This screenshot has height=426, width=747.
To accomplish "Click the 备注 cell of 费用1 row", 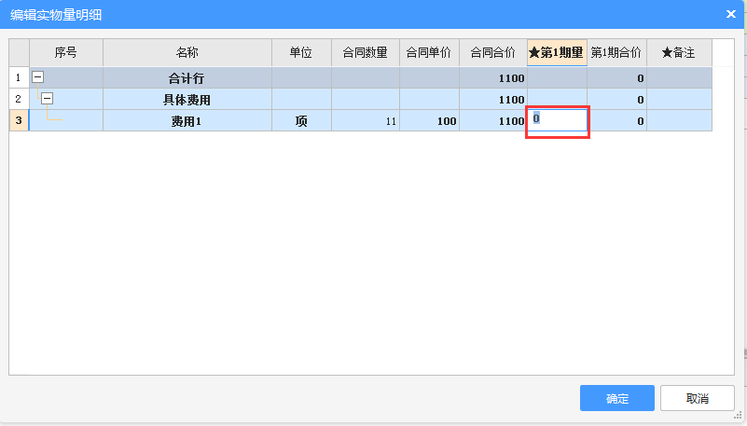I will (679, 120).
